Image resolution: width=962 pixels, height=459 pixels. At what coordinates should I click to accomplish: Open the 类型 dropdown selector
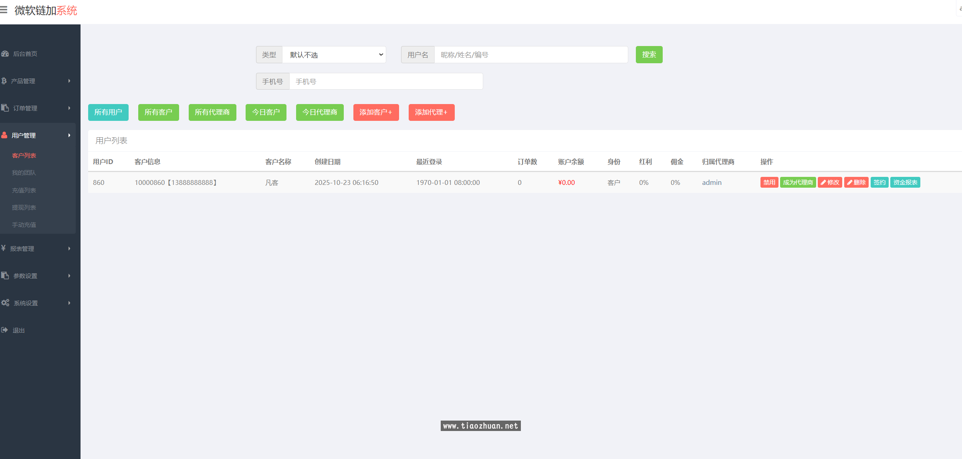pos(334,55)
